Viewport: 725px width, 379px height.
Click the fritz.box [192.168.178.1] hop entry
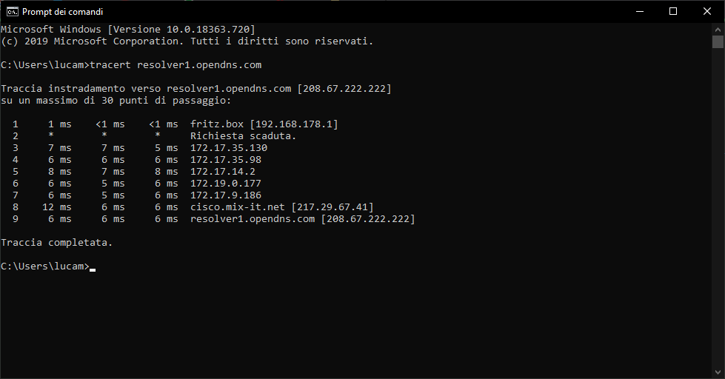(x=264, y=124)
